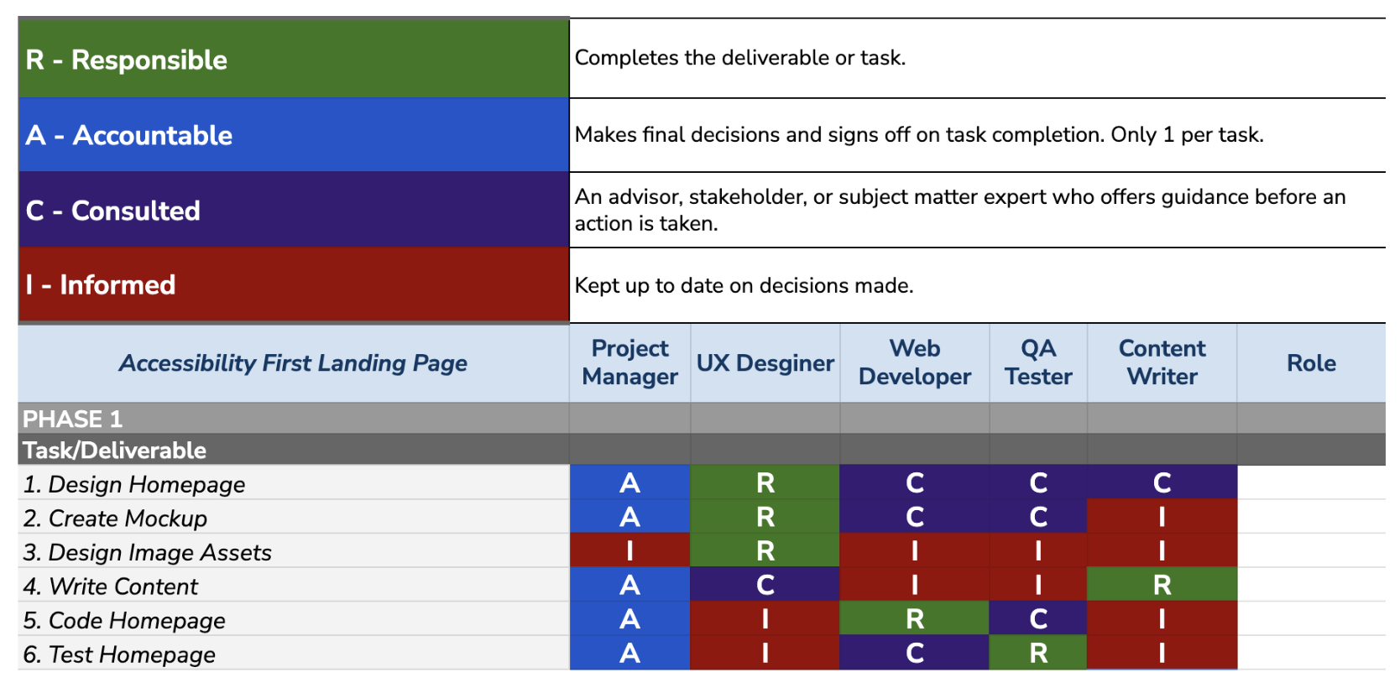This screenshot has width=1400, height=688.
Task: Select the green R - Responsible legend cell
Action: coord(294,59)
